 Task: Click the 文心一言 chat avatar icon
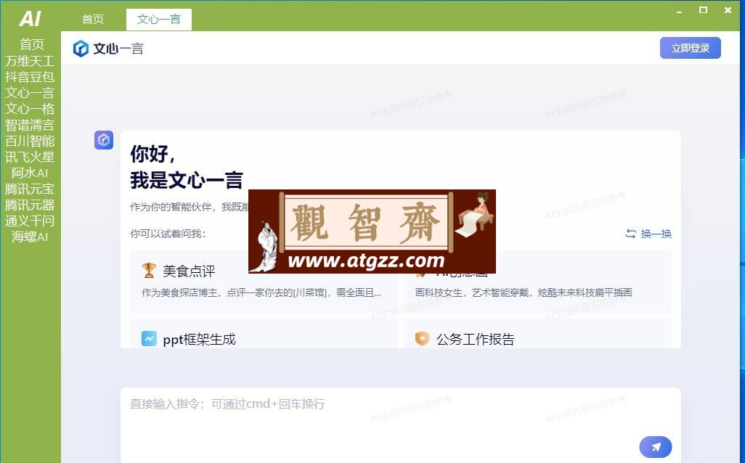104,140
